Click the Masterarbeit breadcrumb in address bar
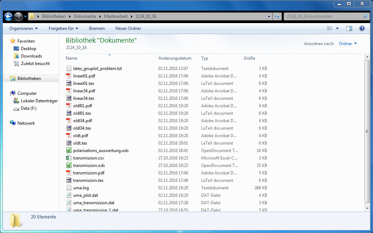The height and width of the screenshot is (233, 373). 115,16
